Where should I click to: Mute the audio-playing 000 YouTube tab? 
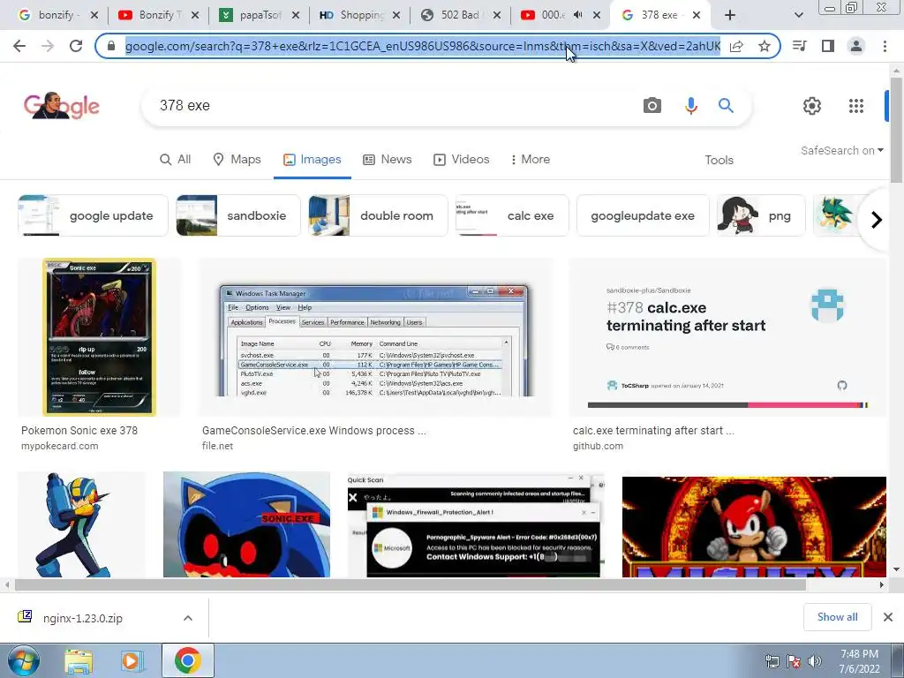point(577,15)
